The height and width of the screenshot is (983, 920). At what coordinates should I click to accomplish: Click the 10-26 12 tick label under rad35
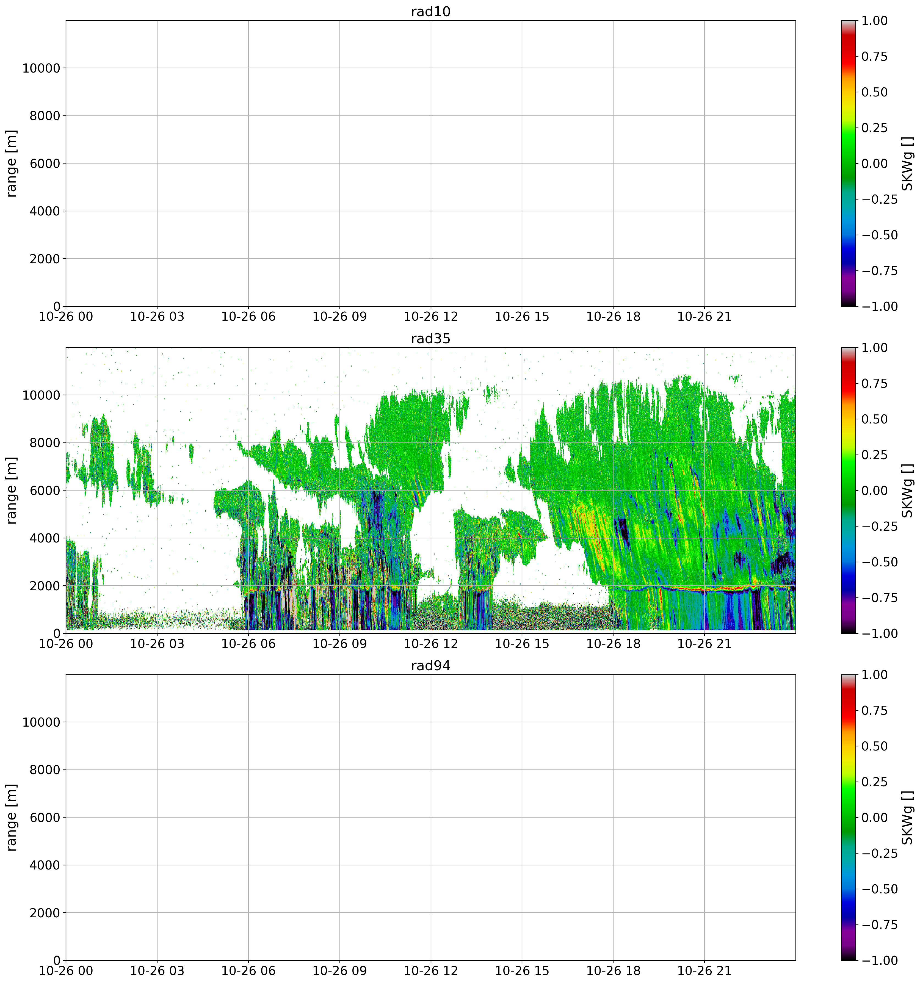pos(430,644)
